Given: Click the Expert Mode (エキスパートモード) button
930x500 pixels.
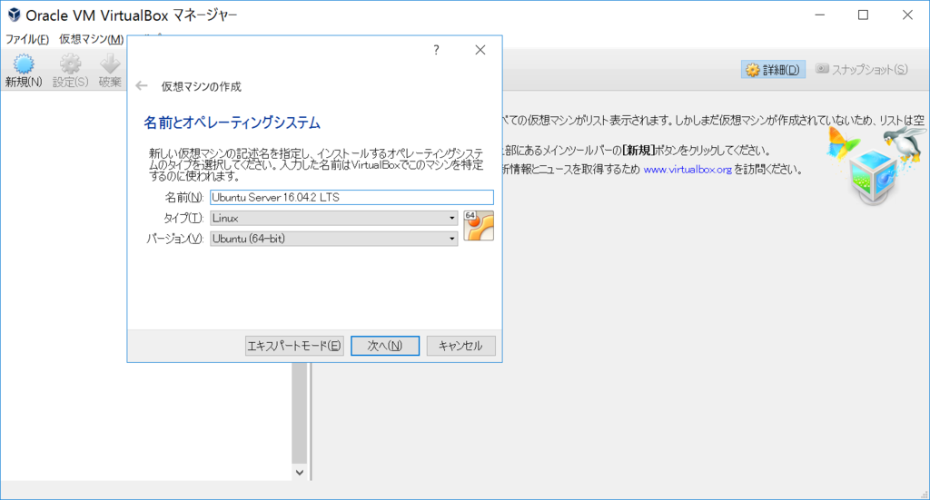Looking at the screenshot, I should 294,346.
